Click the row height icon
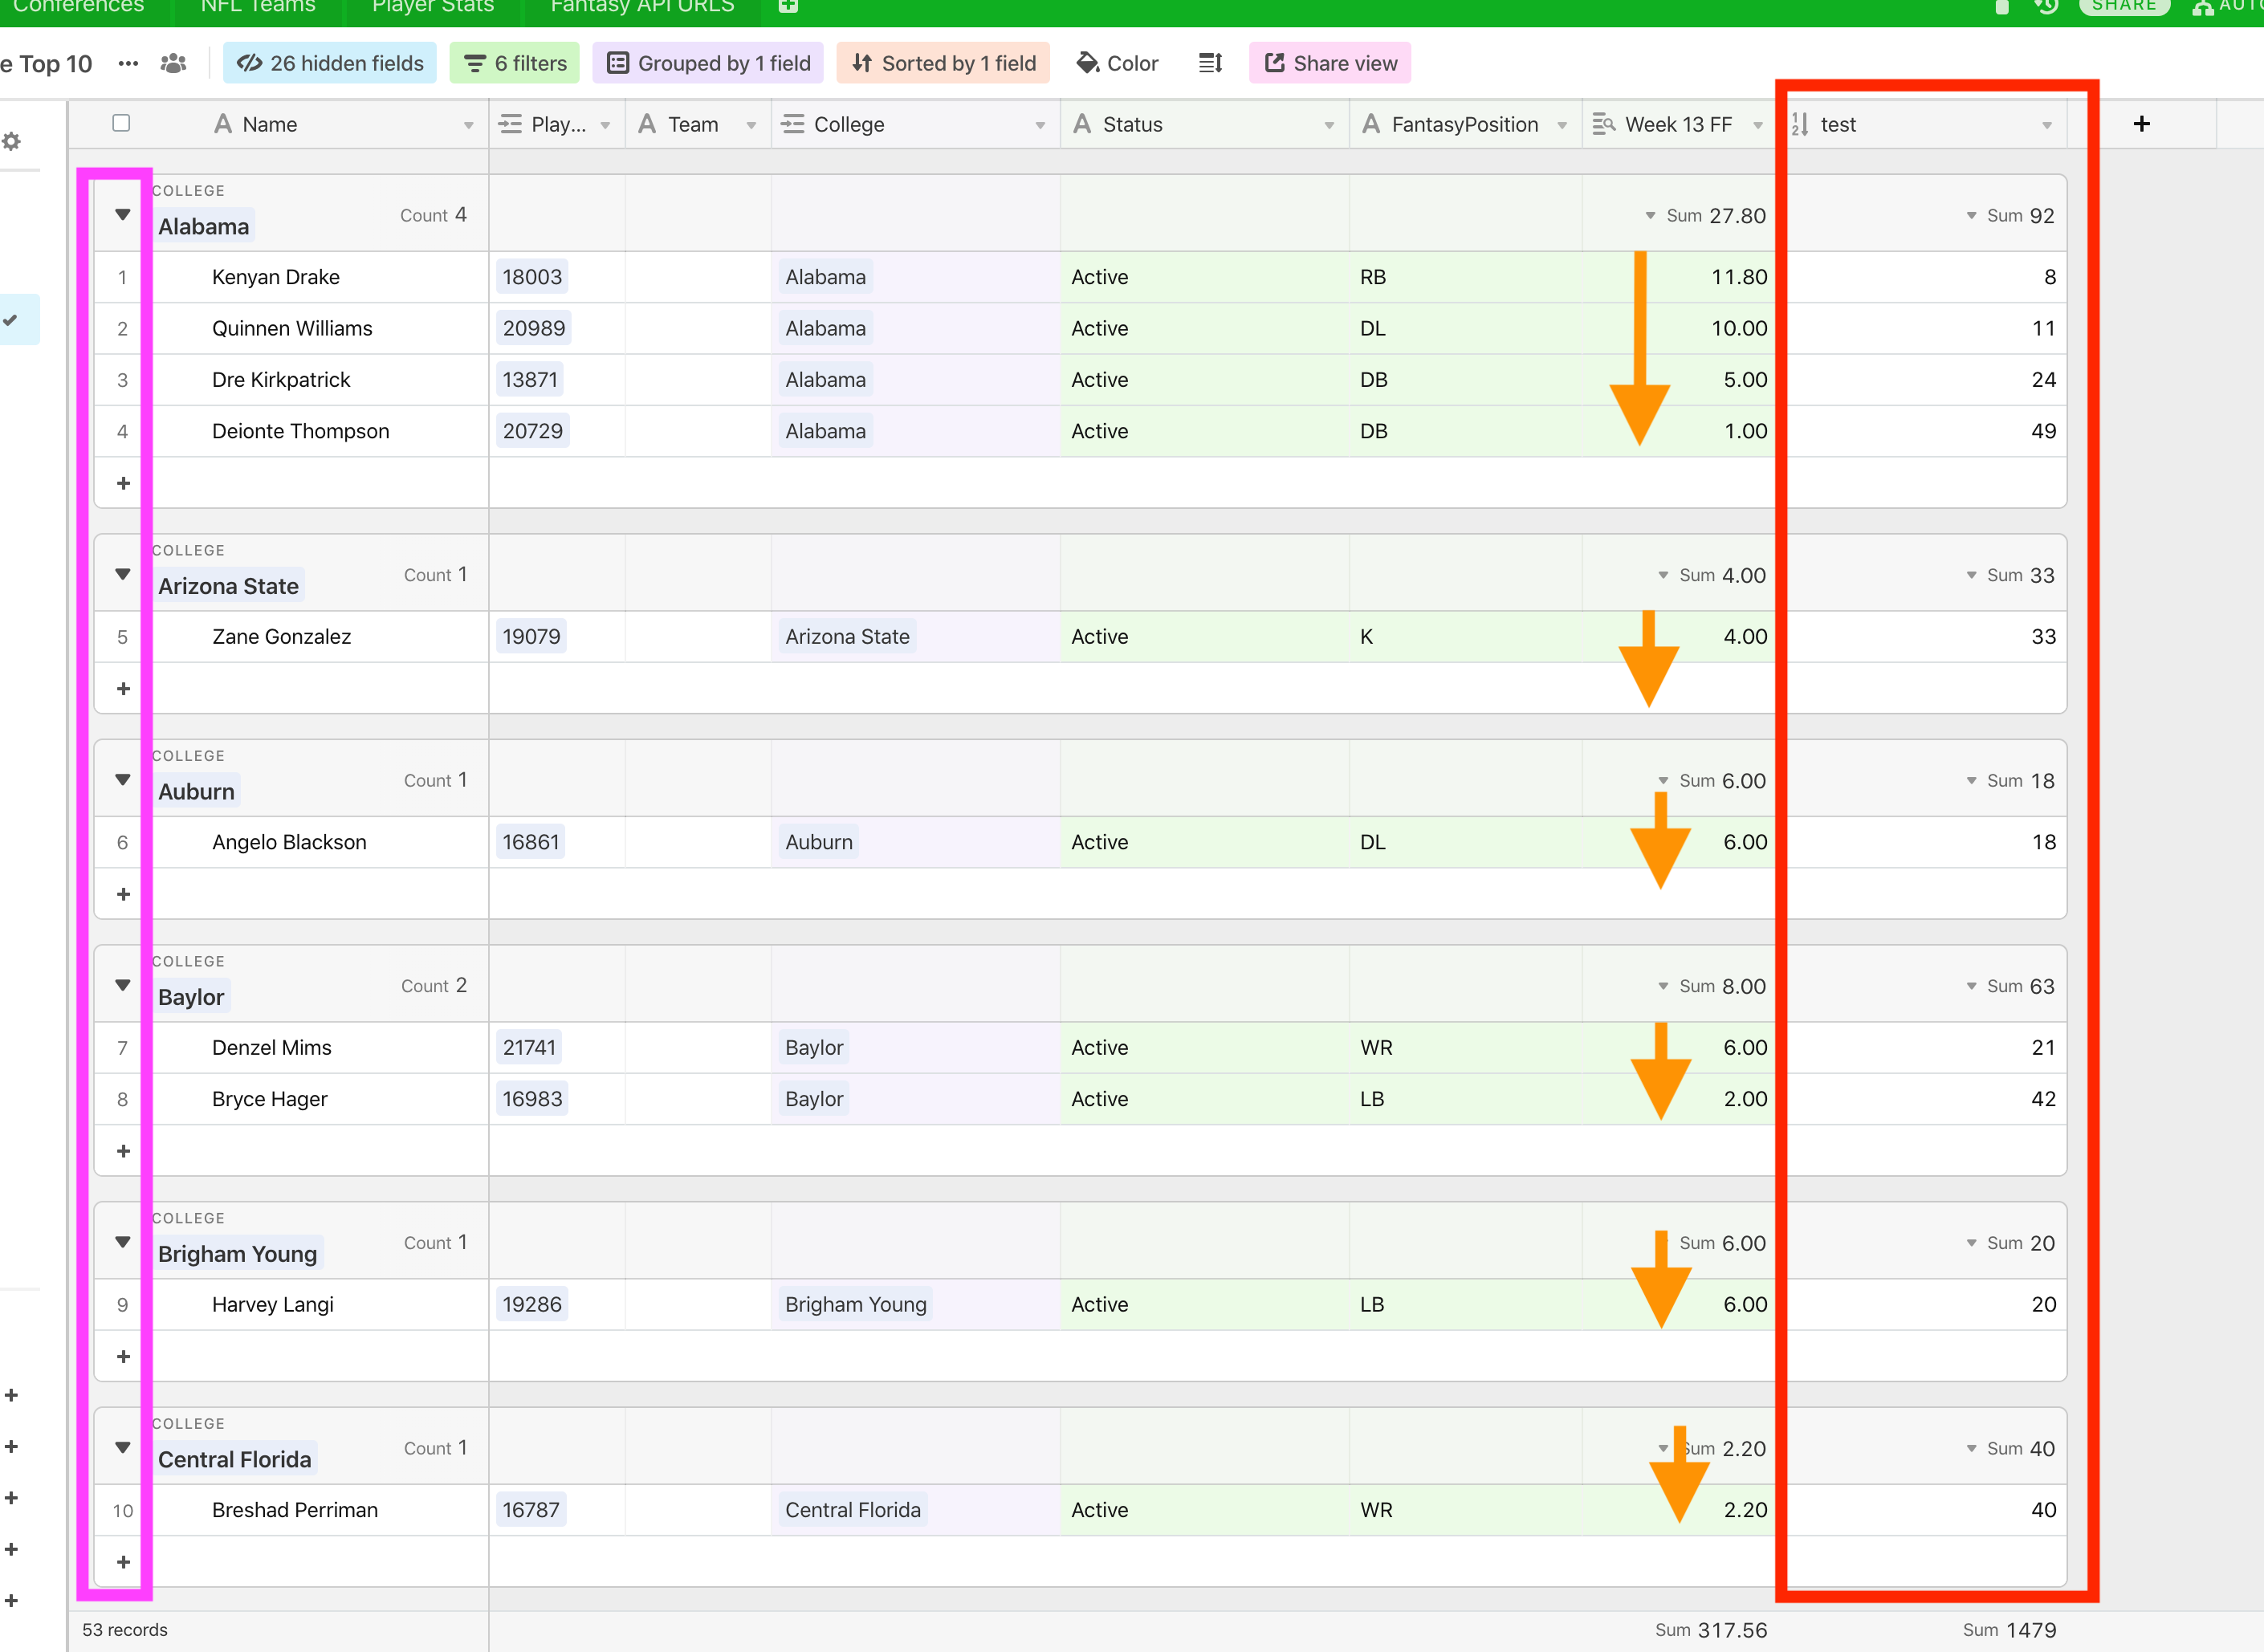This screenshot has width=2264, height=1652. [x=1210, y=63]
